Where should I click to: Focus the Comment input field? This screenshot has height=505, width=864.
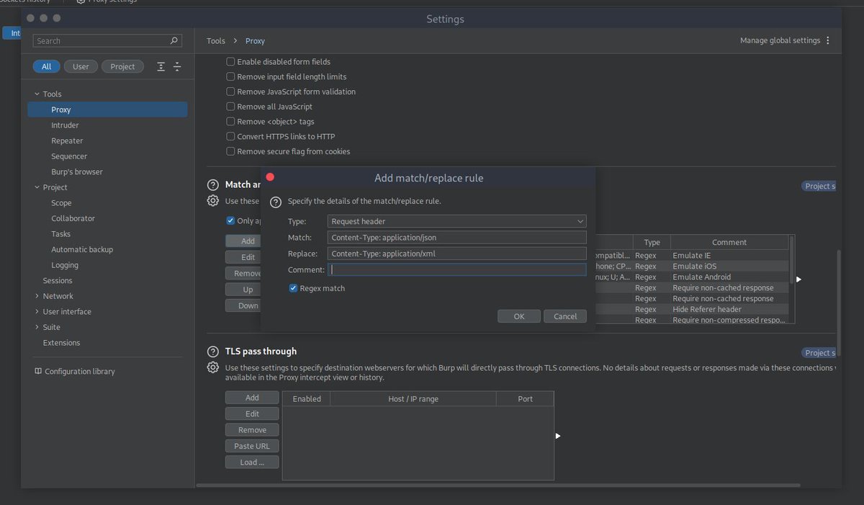pos(457,269)
